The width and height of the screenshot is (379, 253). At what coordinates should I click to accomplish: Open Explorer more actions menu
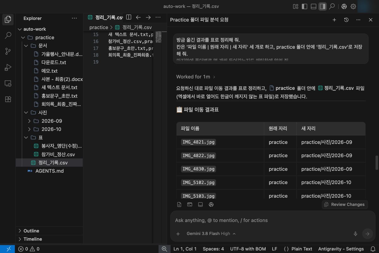pyautogui.click(x=74, y=18)
